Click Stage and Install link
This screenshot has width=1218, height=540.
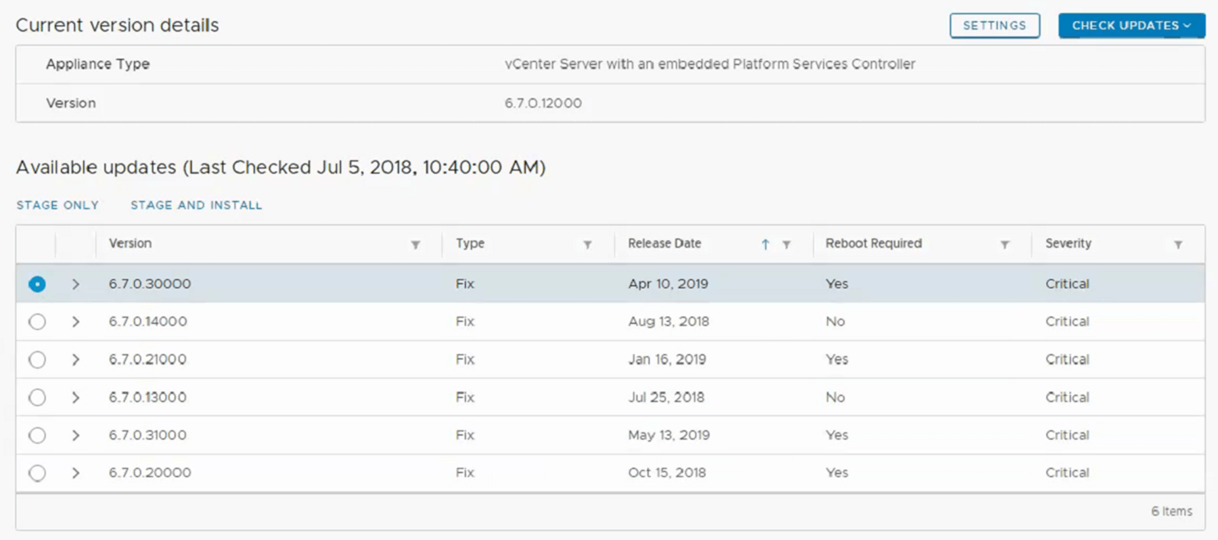pyautogui.click(x=196, y=205)
